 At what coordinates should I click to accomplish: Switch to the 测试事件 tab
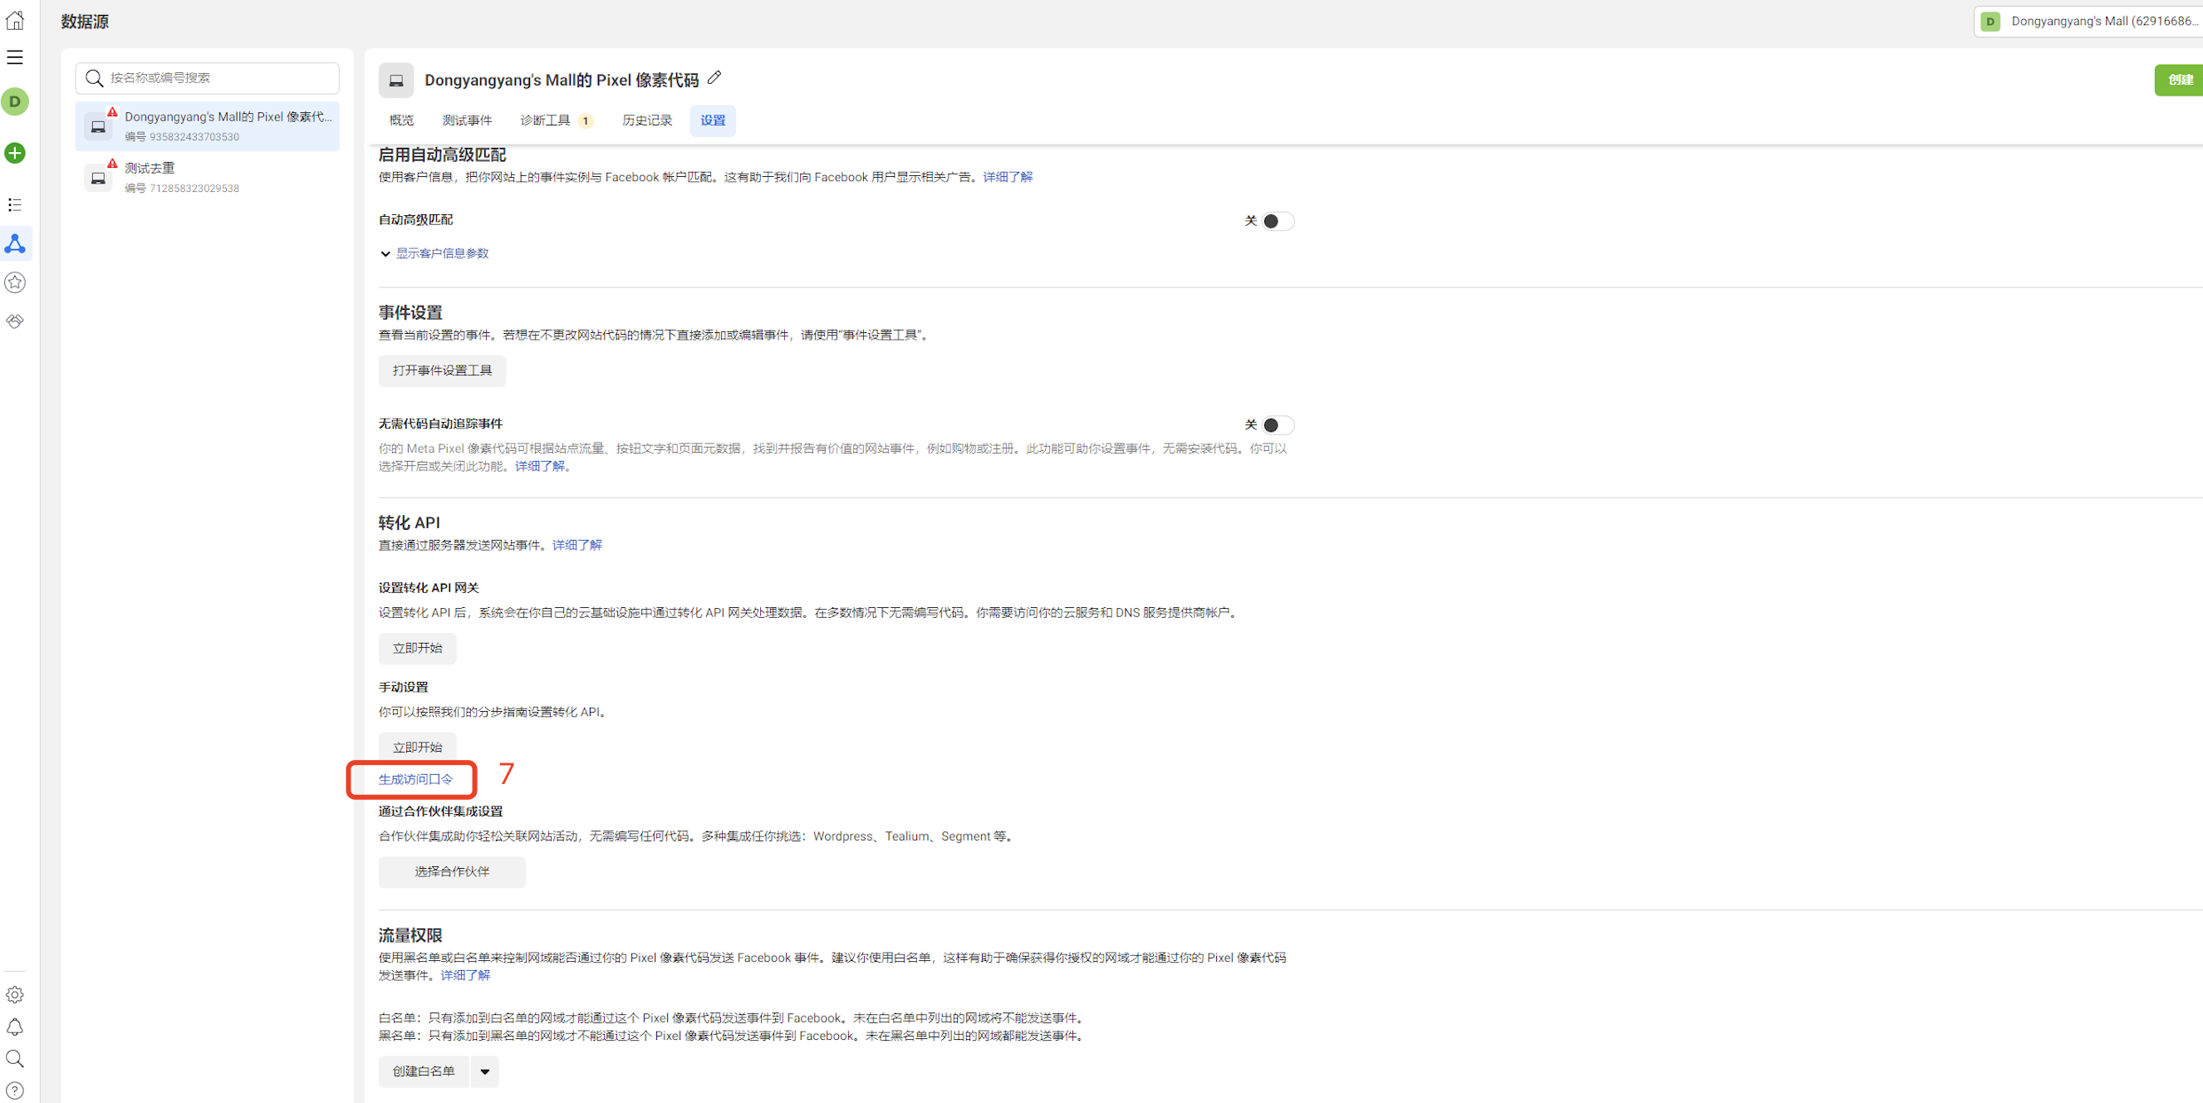[x=467, y=120]
